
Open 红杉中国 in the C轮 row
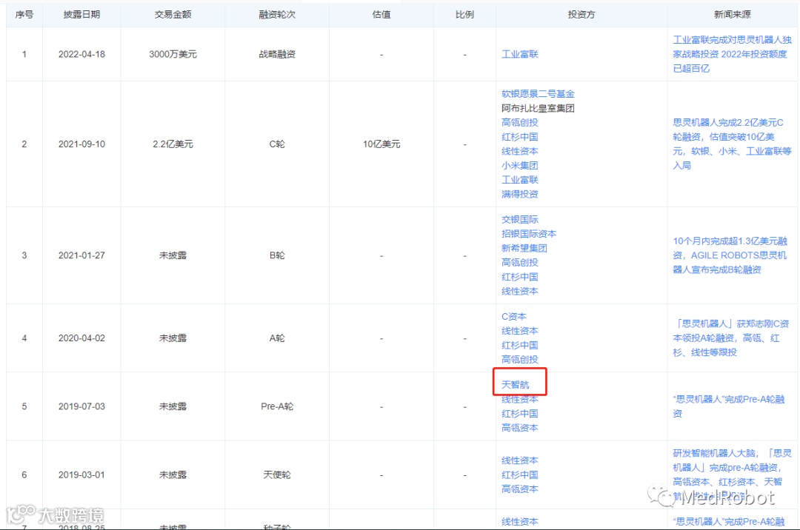click(x=519, y=137)
